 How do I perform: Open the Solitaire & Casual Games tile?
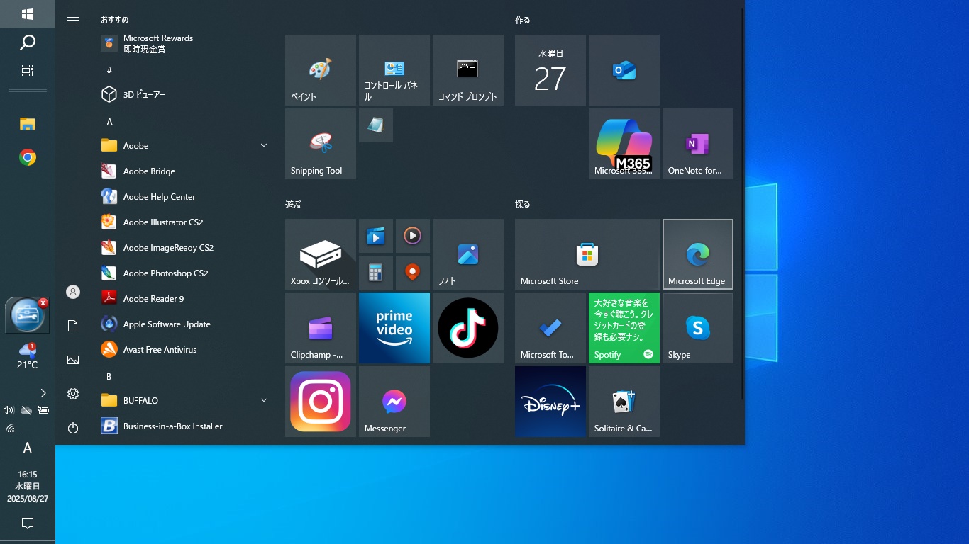[624, 402]
